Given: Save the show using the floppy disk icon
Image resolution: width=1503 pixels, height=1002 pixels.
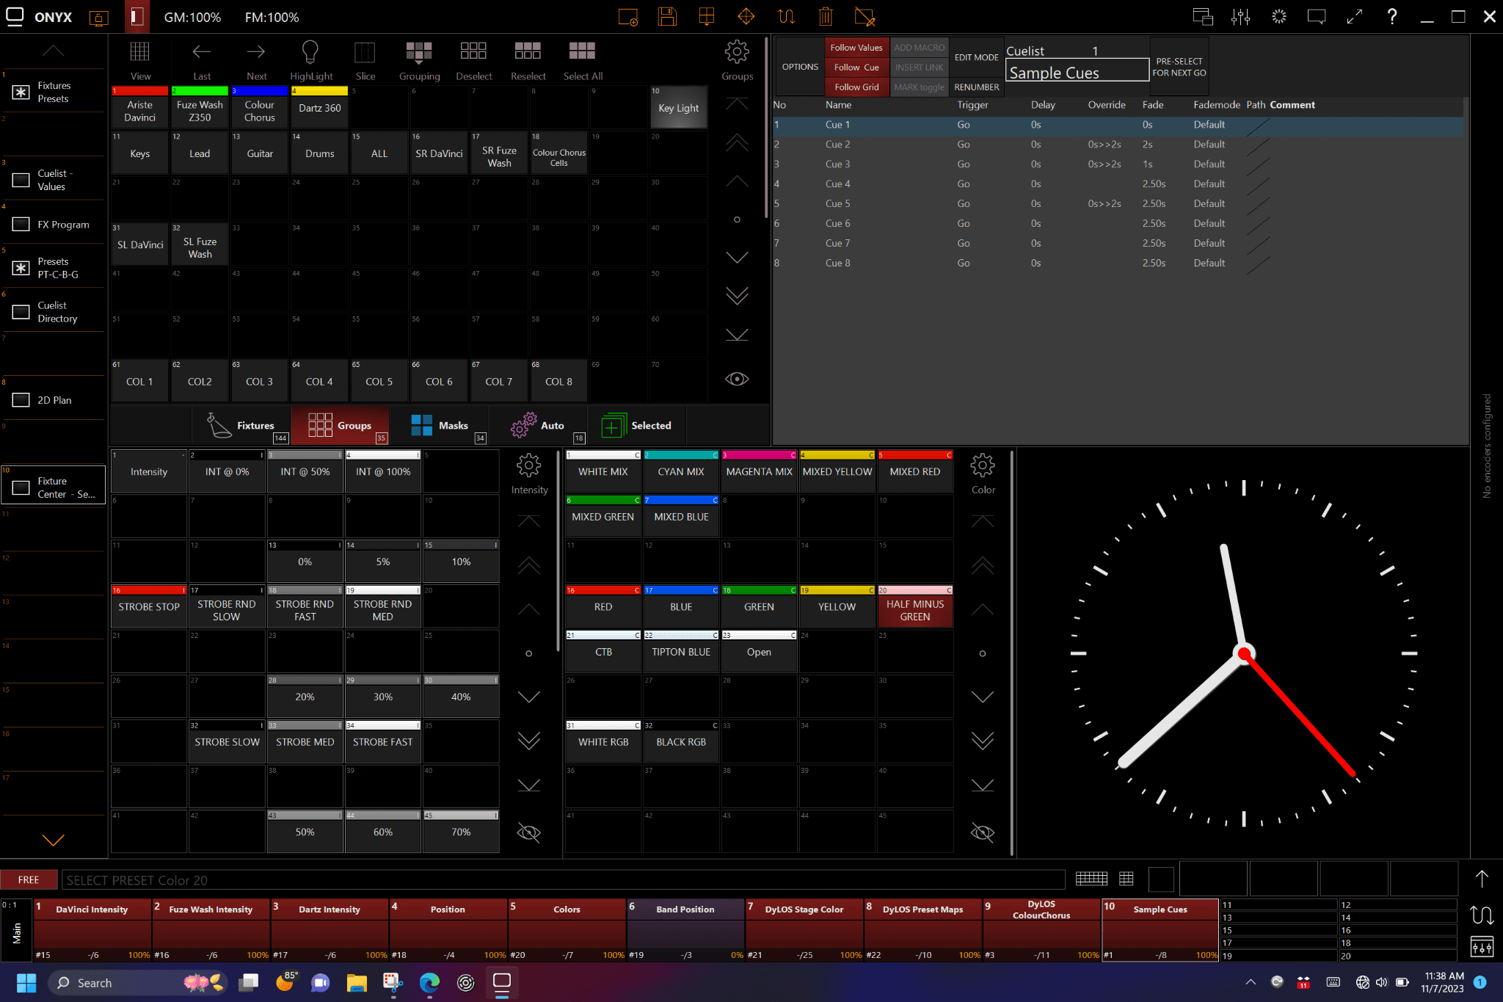Looking at the screenshot, I should pyautogui.click(x=667, y=16).
